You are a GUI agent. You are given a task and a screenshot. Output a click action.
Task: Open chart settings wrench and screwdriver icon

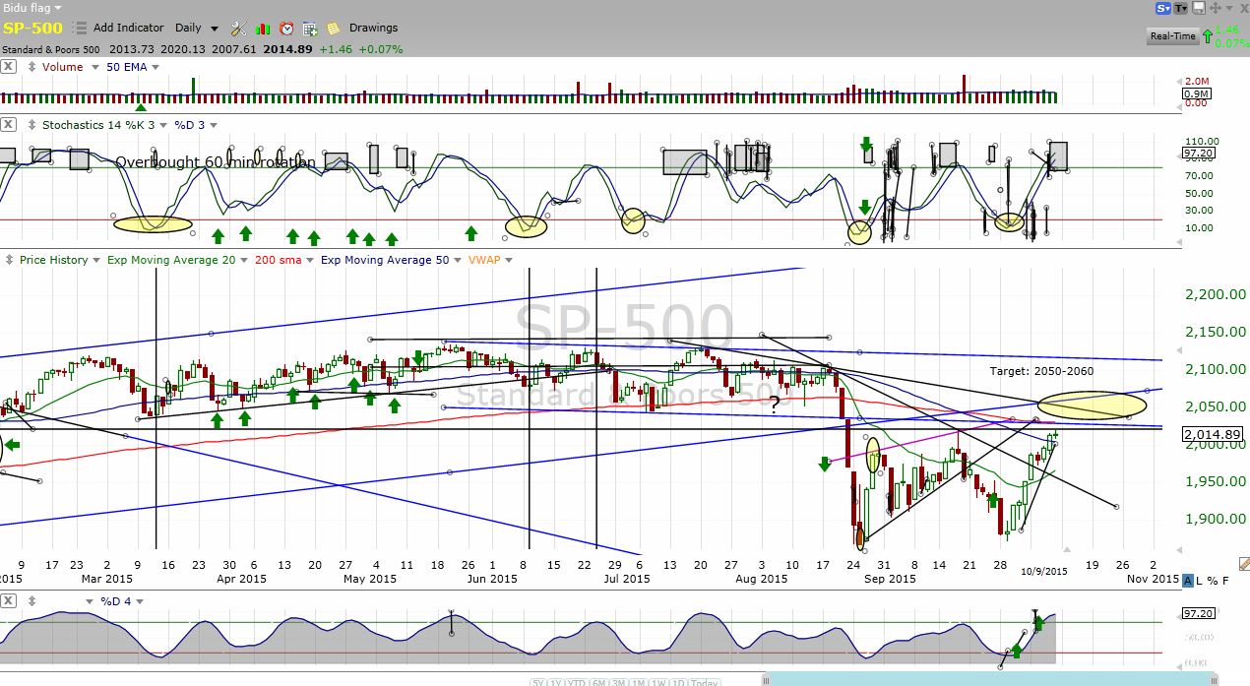click(239, 29)
